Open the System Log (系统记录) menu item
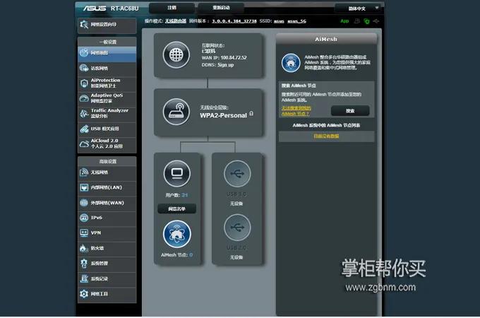Viewport: 480px width, 318px height. click(107, 278)
